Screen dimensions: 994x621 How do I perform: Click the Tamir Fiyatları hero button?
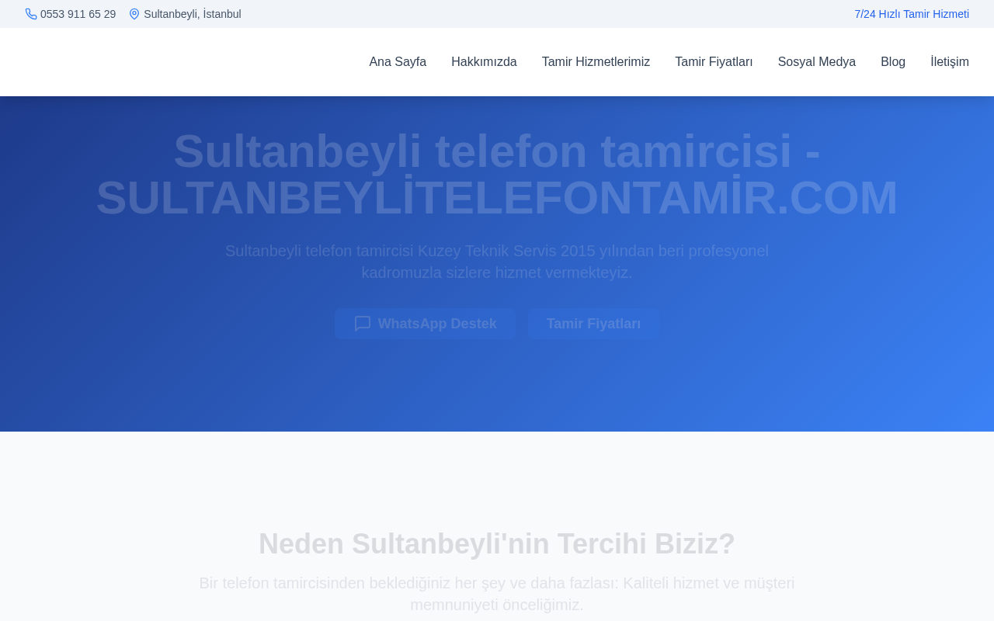point(594,324)
